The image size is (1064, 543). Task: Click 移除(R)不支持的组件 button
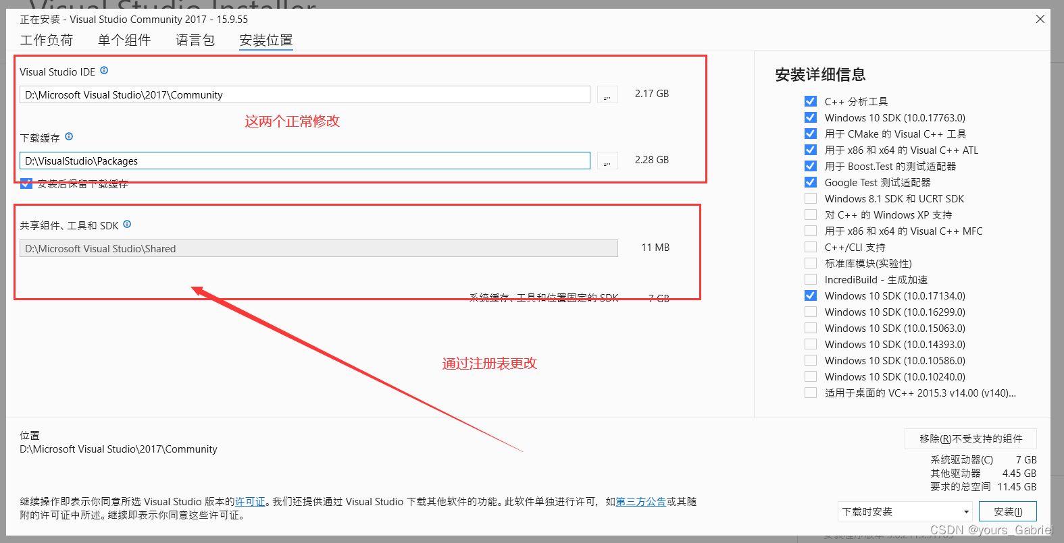coord(971,438)
